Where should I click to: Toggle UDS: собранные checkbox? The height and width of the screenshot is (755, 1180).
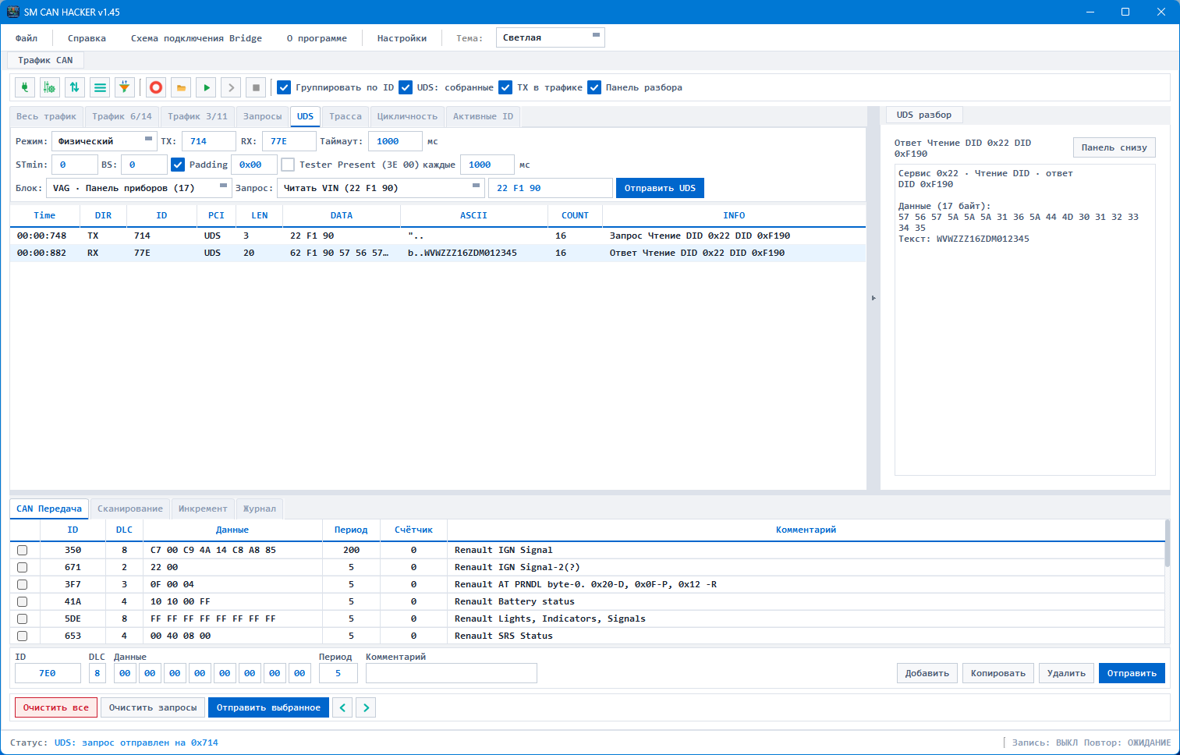click(x=406, y=87)
